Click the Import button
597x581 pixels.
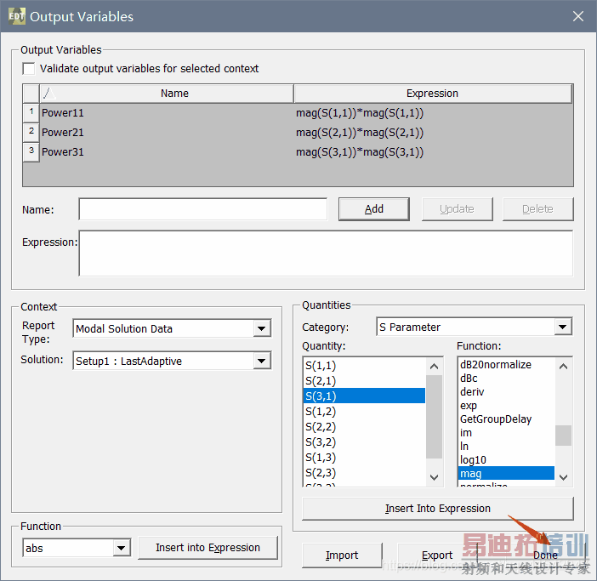[342, 555]
